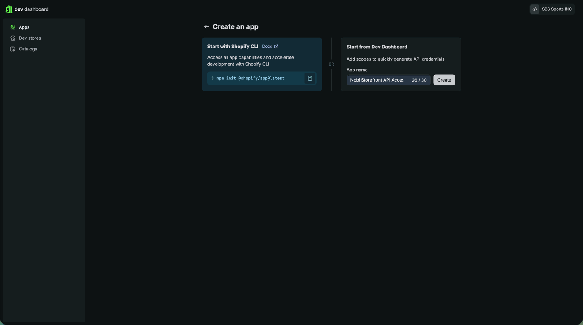Click the Create an app heading

coord(236,27)
